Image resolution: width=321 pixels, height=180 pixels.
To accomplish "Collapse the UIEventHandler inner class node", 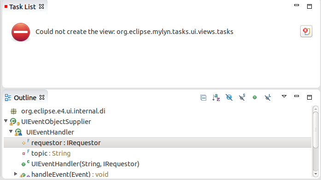I will (x=11, y=132).
